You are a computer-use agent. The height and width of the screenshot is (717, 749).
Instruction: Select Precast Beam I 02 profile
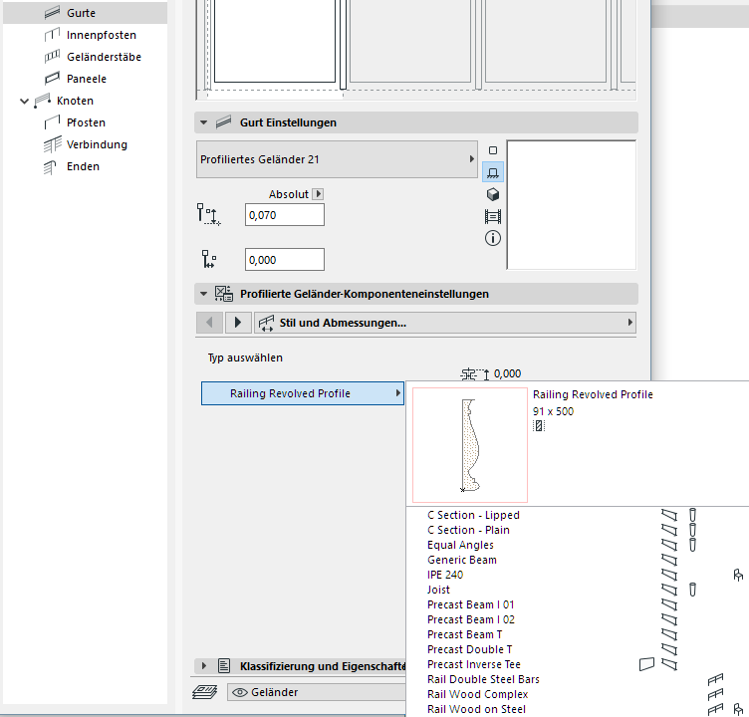pos(470,619)
